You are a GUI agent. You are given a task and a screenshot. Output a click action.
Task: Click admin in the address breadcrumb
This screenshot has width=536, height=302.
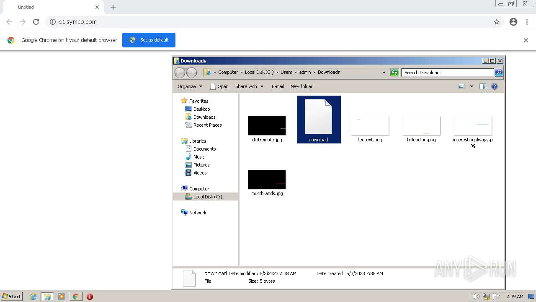coord(305,72)
